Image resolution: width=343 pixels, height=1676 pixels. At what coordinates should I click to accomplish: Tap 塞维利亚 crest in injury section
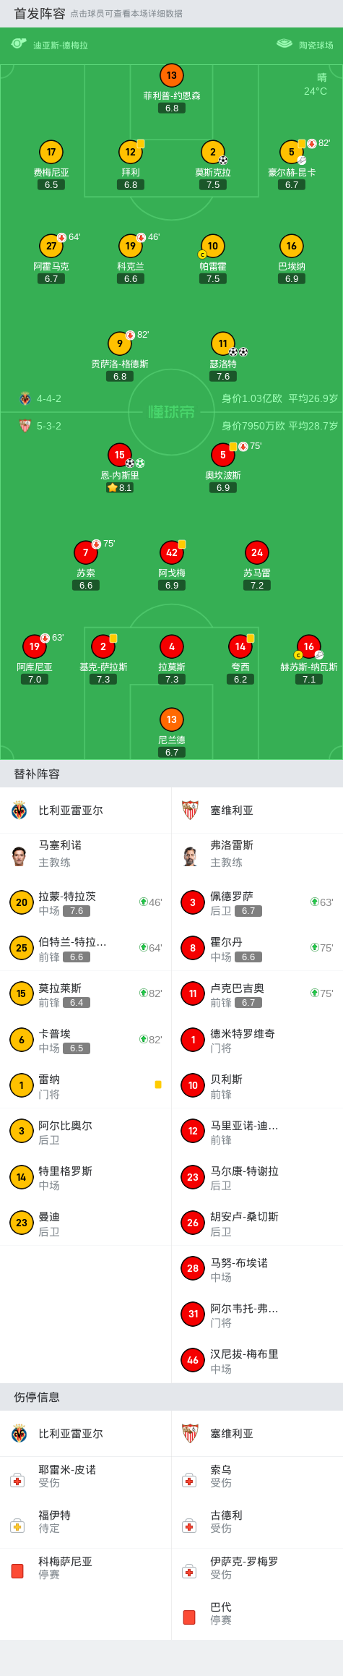tap(190, 1434)
